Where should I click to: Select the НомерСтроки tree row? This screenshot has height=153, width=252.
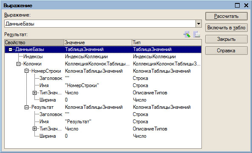[x=103, y=71]
